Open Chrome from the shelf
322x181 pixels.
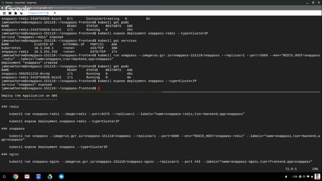click(16, 176)
